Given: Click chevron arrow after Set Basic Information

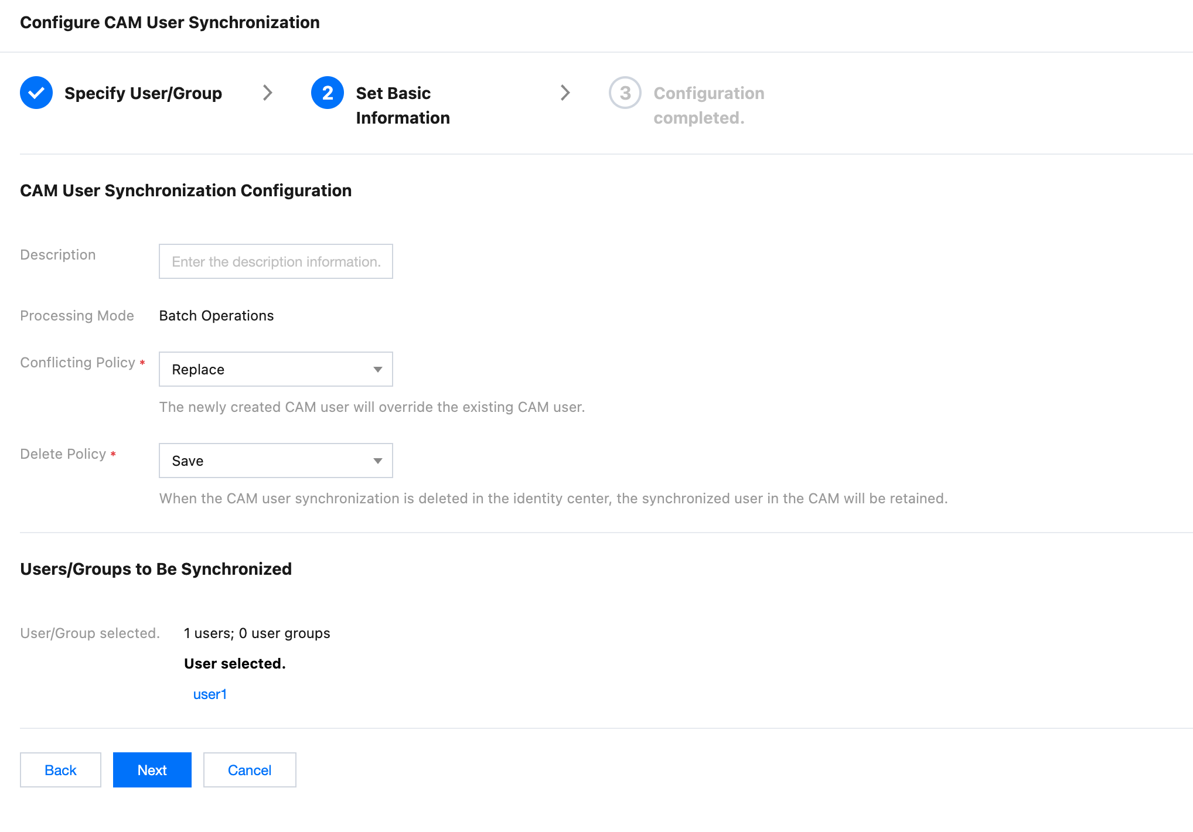Looking at the screenshot, I should [565, 93].
